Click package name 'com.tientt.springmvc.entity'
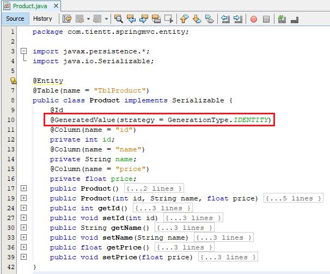This screenshot has height=274, width=330. (126, 32)
